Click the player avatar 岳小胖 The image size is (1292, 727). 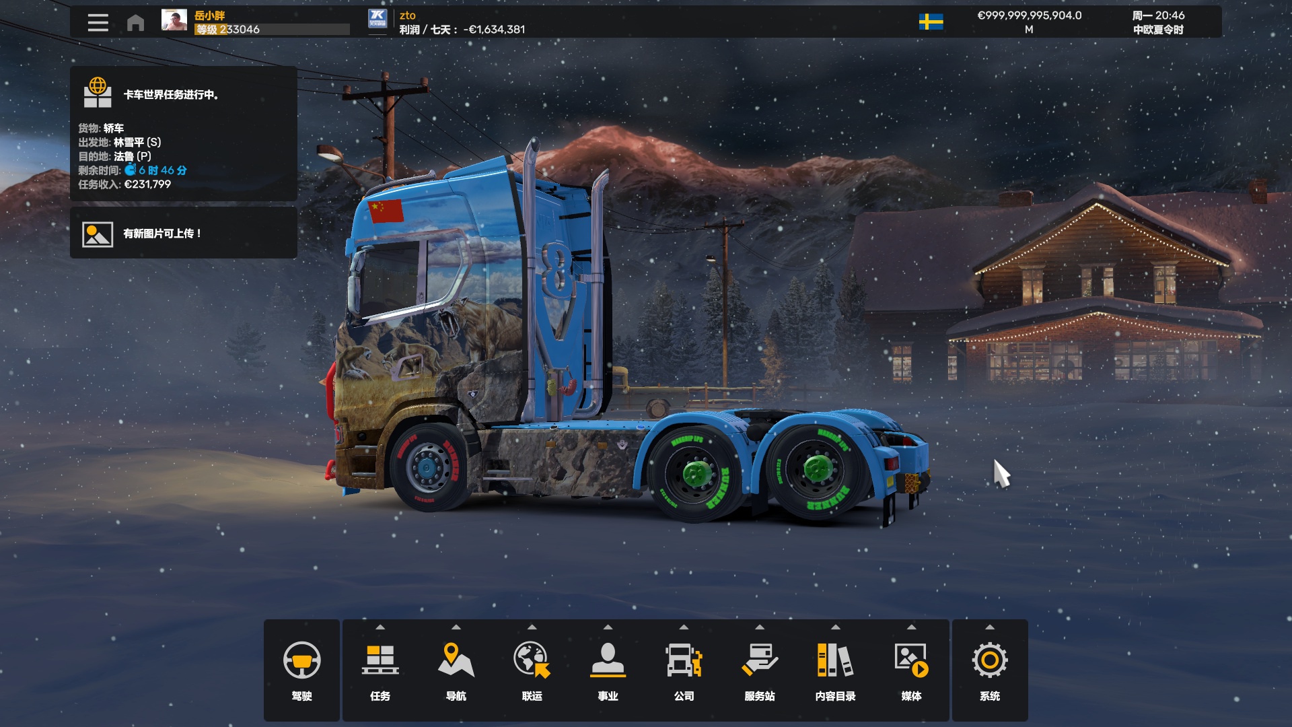pos(174,20)
